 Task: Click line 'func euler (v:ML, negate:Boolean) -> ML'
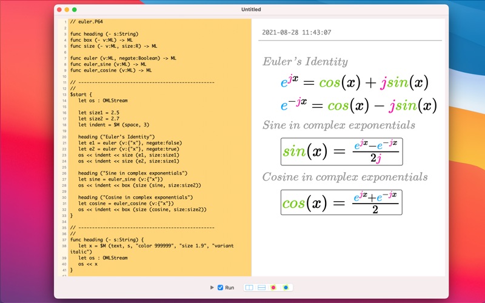123,58
